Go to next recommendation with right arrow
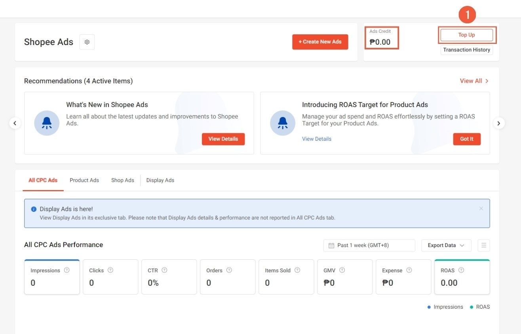This screenshot has width=521, height=334. [x=499, y=123]
